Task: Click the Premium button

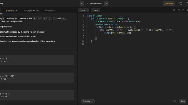Action: point(169,3)
